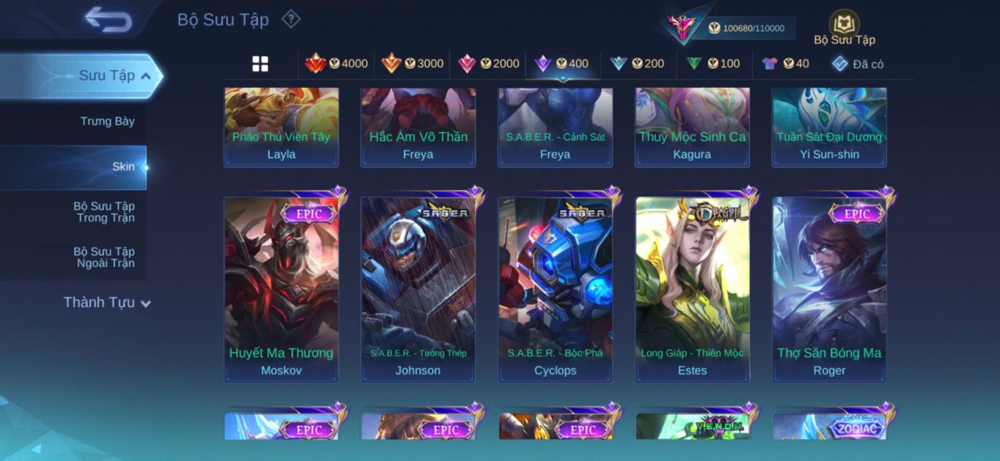Screen dimensions: 1000x461
Task: Filter by the 100-point green gem tier
Action: tap(712, 63)
